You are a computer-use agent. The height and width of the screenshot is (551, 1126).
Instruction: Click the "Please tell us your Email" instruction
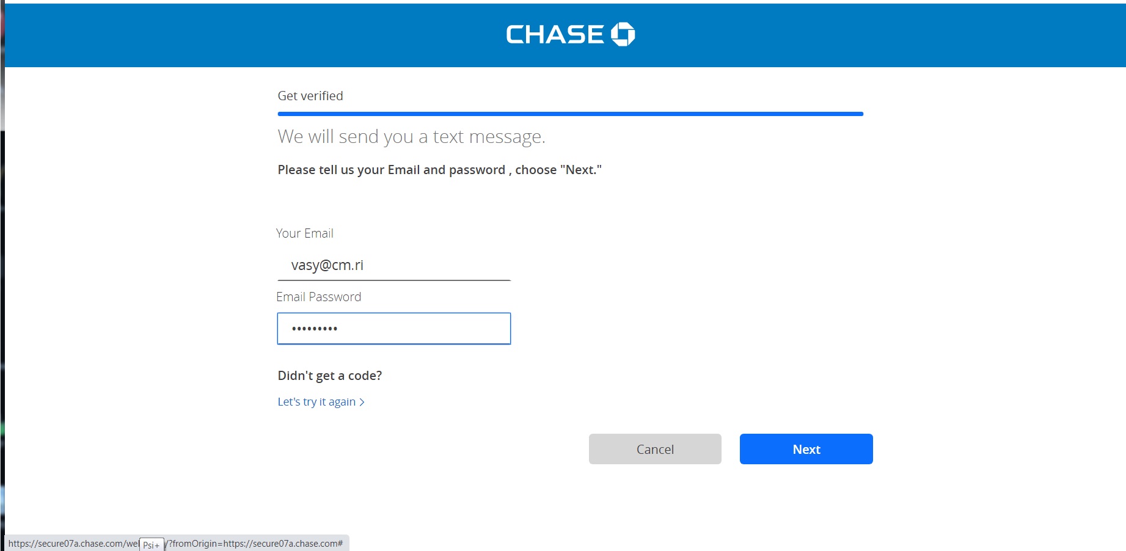tap(439, 170)
